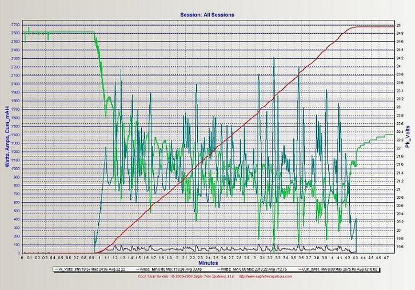Click the Watts legend line marker
Image resolution: width=415 pixels, height=290 pixels.
(x=220, y=268)
